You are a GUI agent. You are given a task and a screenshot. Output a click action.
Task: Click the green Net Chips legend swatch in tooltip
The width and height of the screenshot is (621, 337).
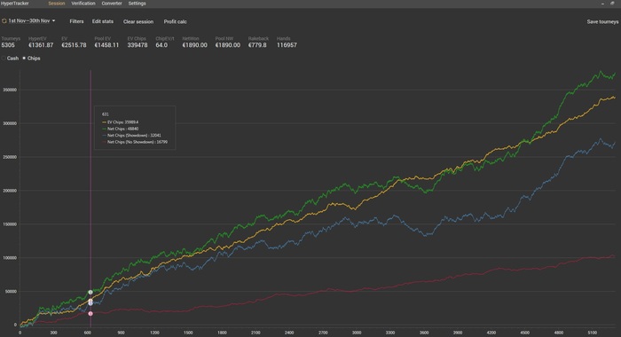[104, 129]
